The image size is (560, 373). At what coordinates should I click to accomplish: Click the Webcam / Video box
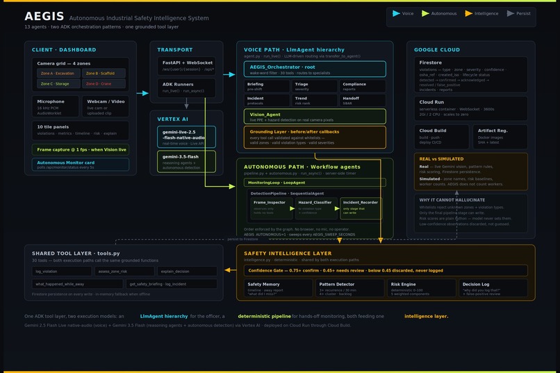coord(106,106)
